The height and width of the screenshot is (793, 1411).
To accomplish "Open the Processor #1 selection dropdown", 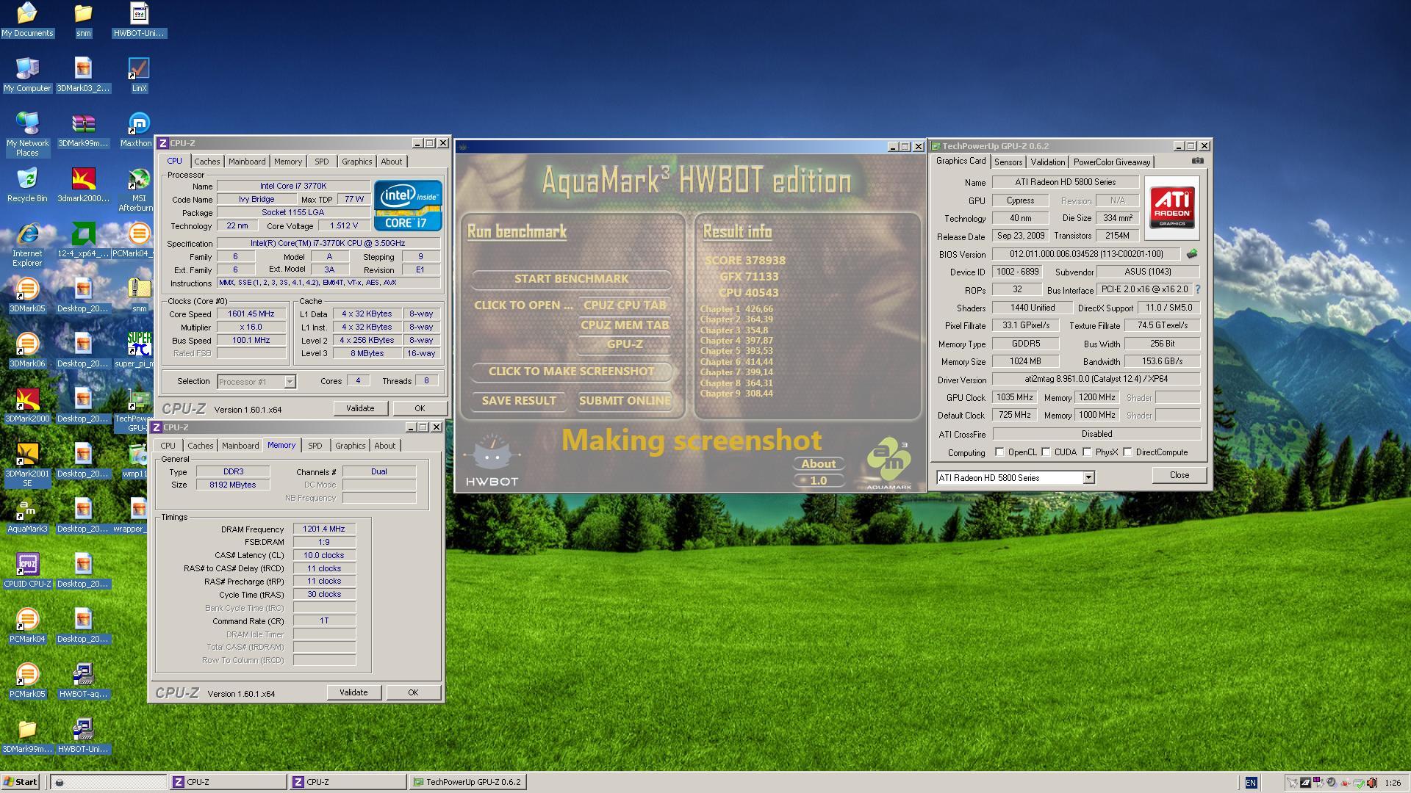I will pyautogui.click(x=256, y=381).
